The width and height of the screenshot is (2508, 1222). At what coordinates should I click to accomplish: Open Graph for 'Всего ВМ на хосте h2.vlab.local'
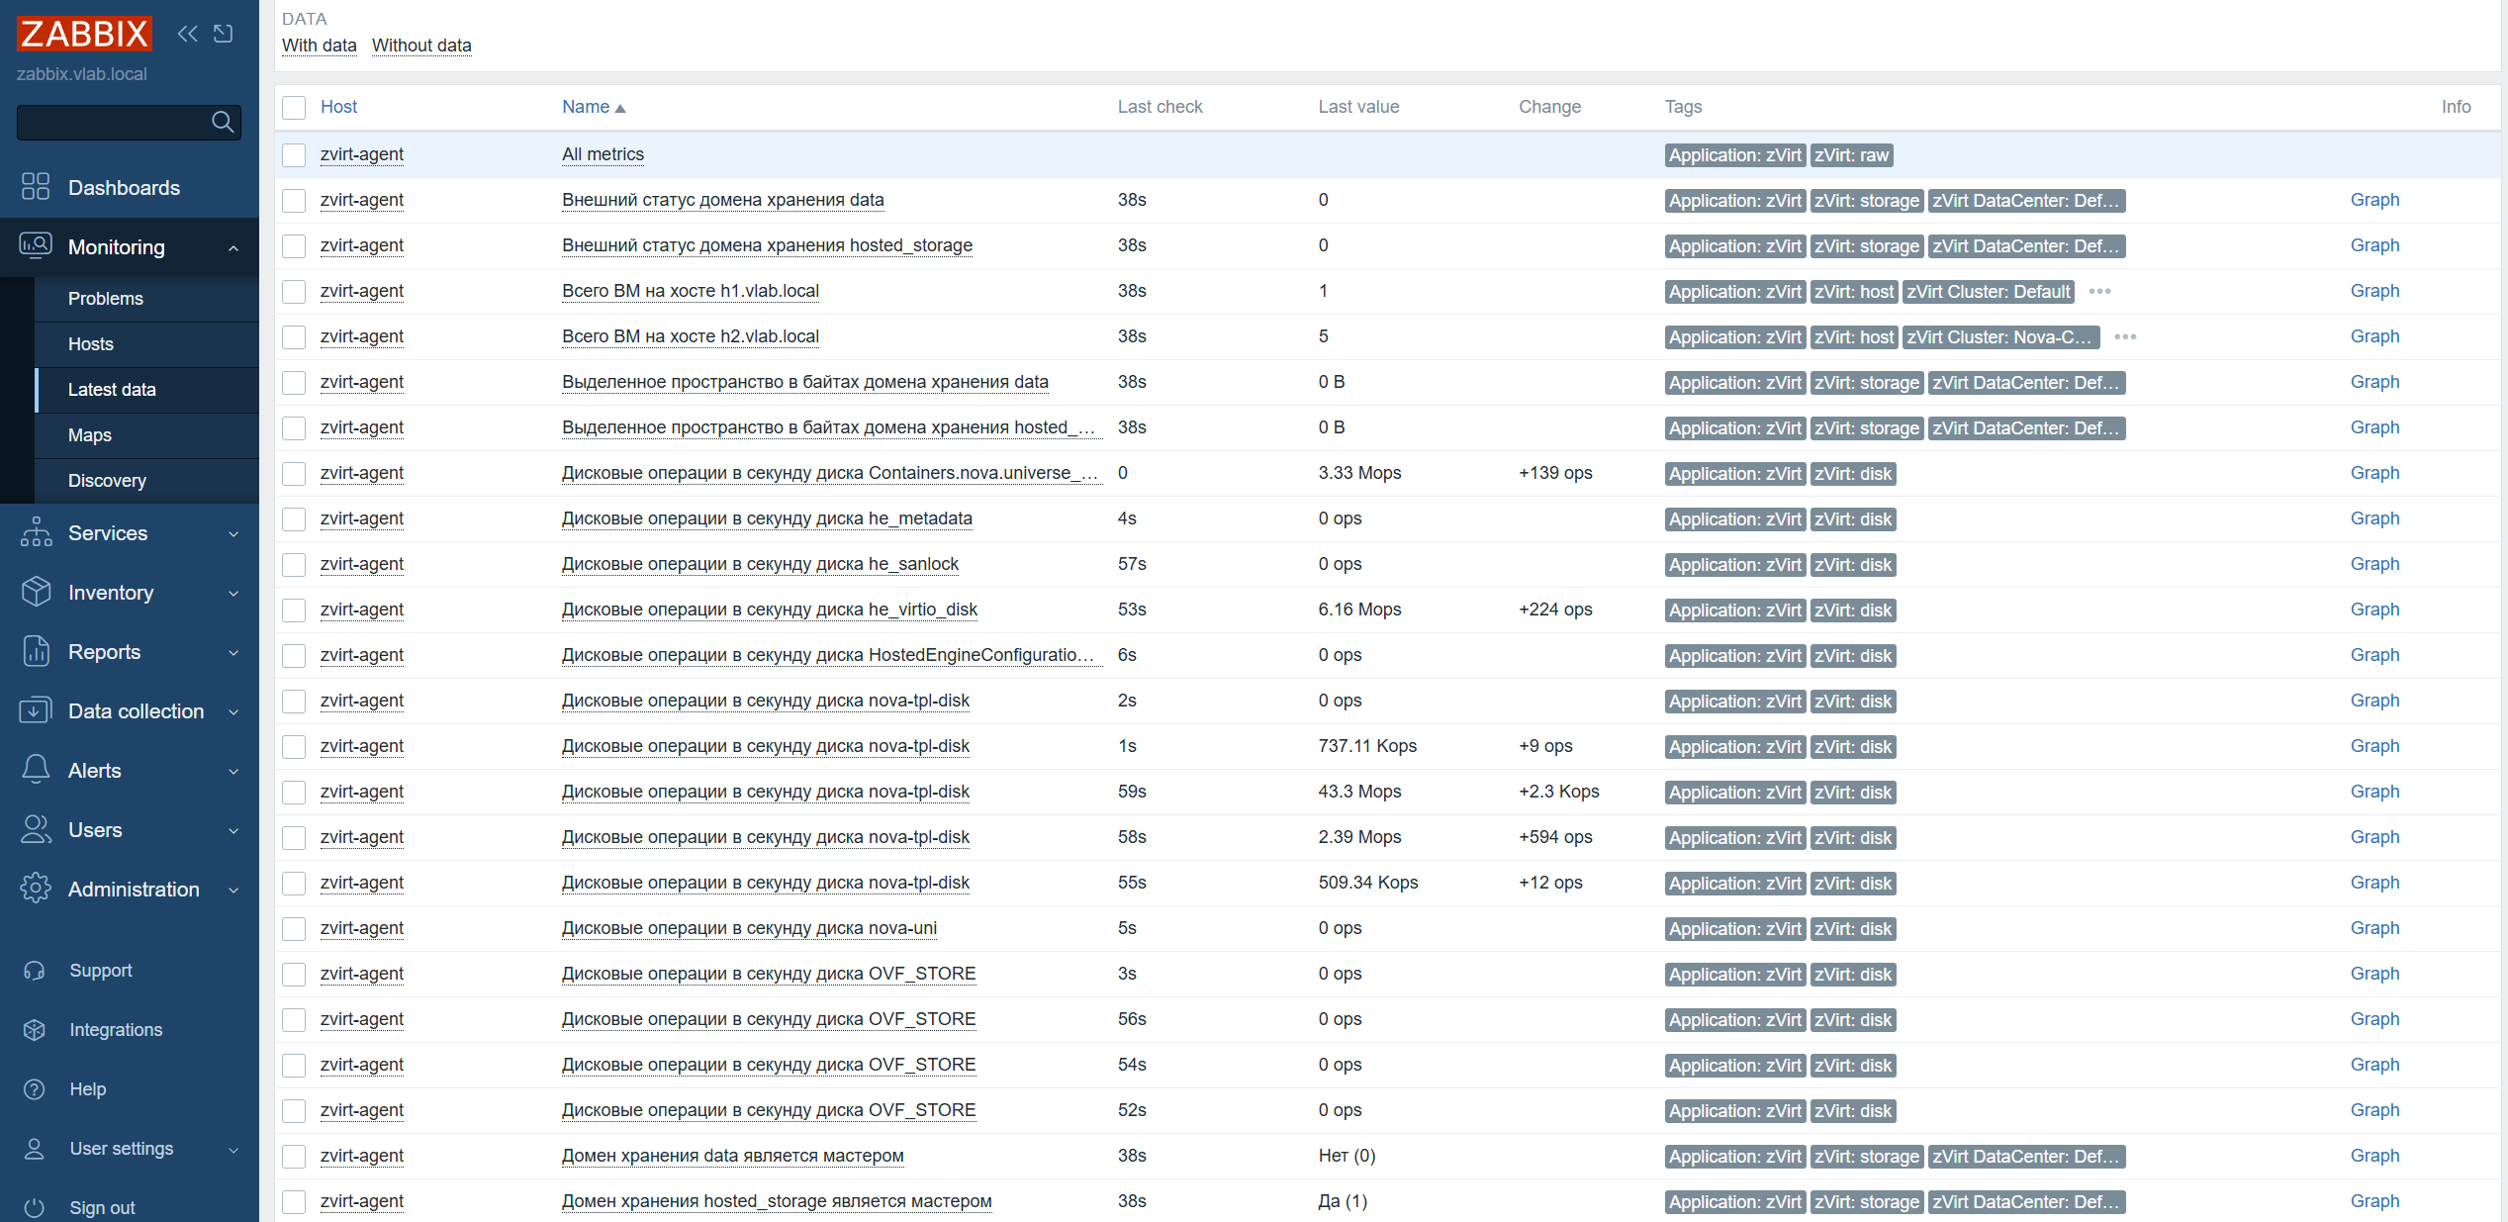point(2374,336)
